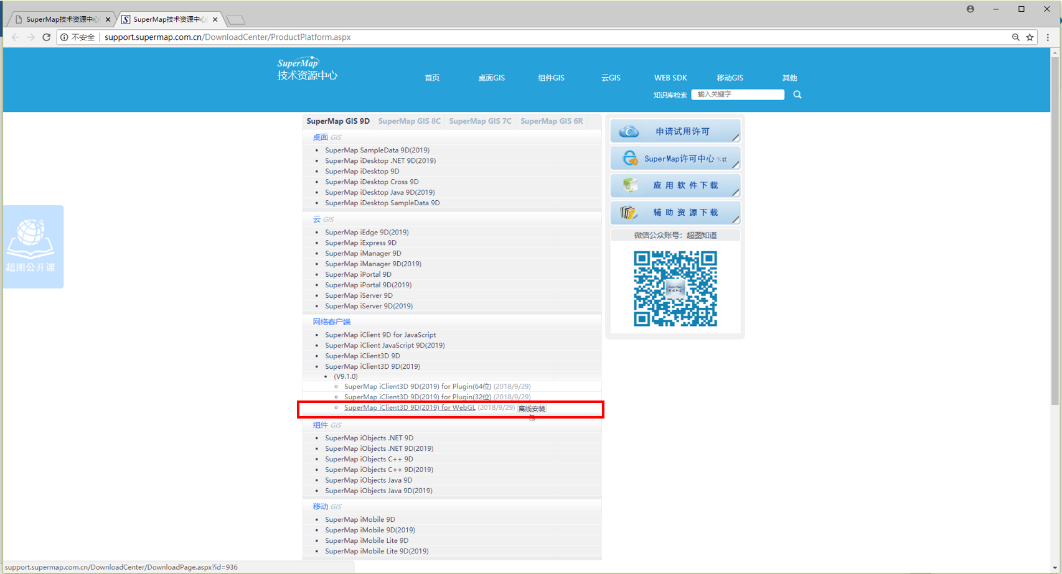Open SuperMap许可中心 download button
The image size is (1062, 574).
click(675, 159)
